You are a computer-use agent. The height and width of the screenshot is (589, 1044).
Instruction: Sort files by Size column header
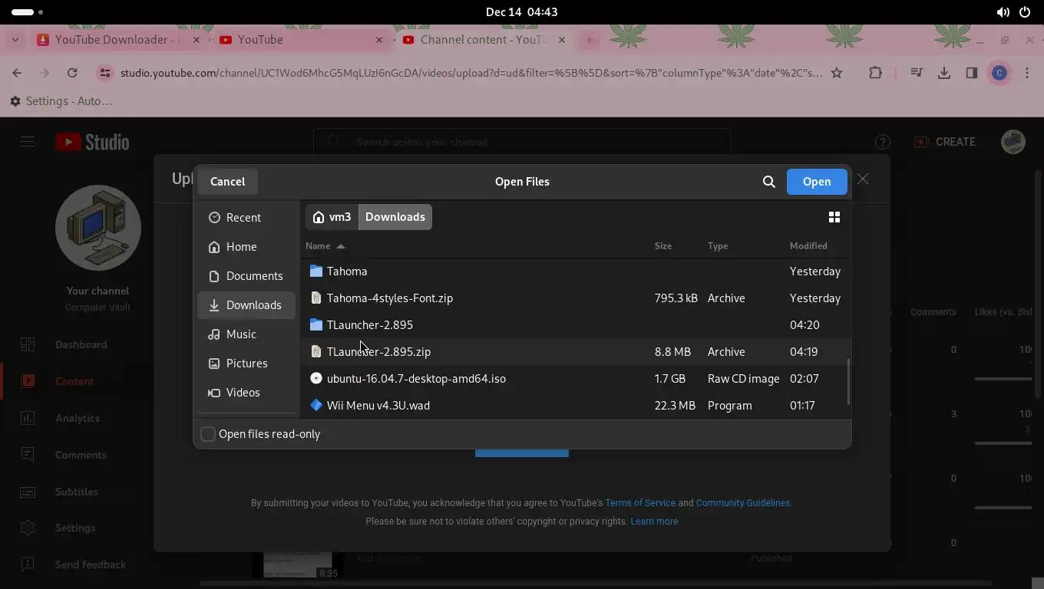pos(663,246)
